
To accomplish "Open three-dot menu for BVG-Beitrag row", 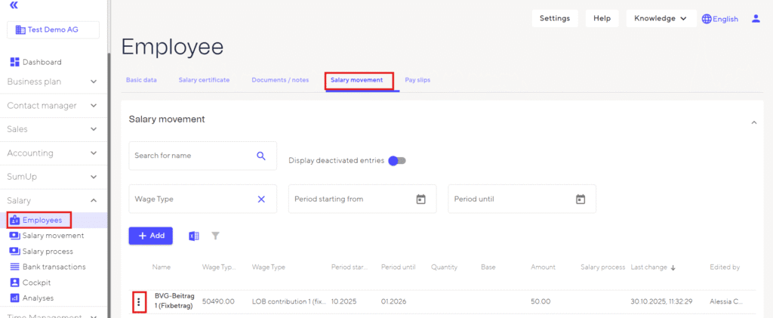I will (x=138, y=301).
